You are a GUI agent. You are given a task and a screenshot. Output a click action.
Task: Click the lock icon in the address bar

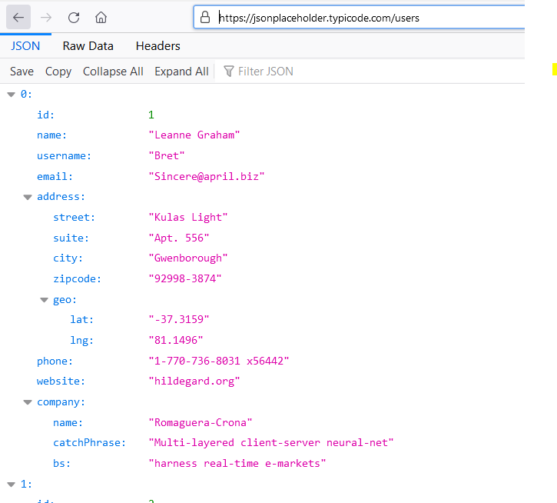tap(205, 17)
